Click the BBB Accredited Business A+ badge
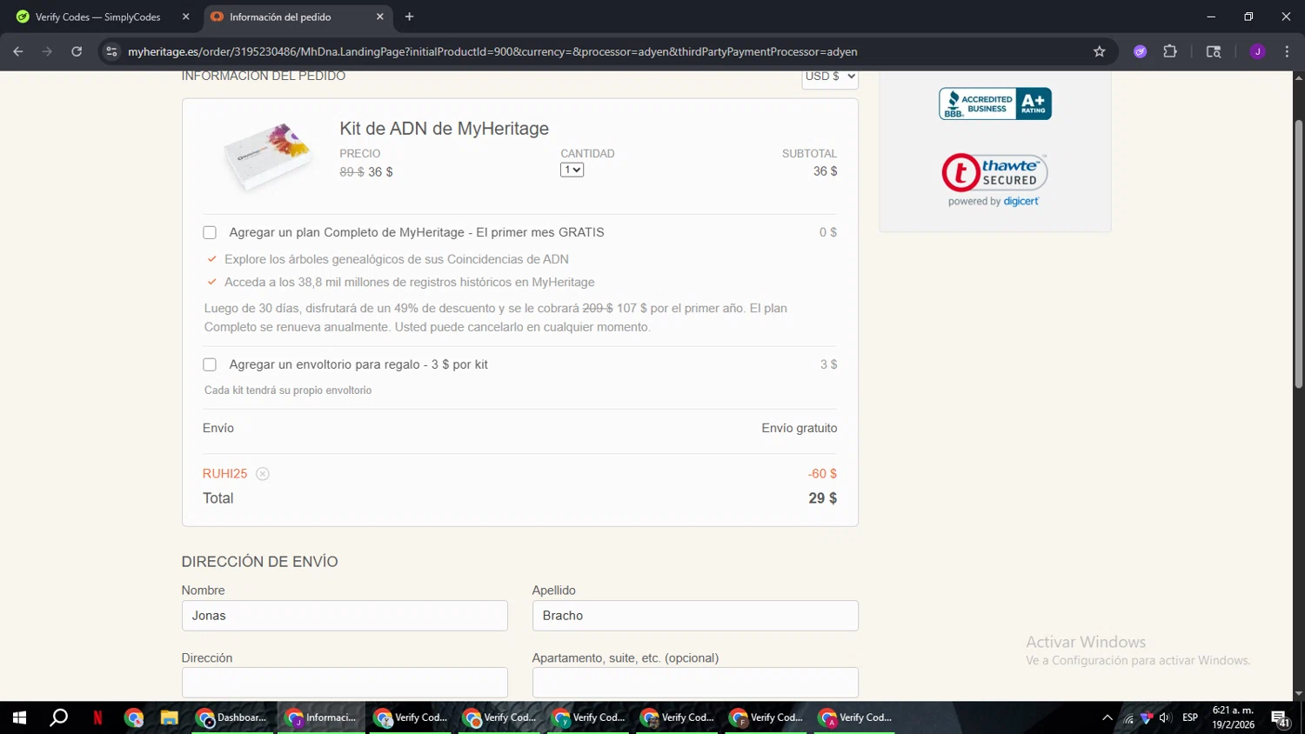 click(995, 103)
